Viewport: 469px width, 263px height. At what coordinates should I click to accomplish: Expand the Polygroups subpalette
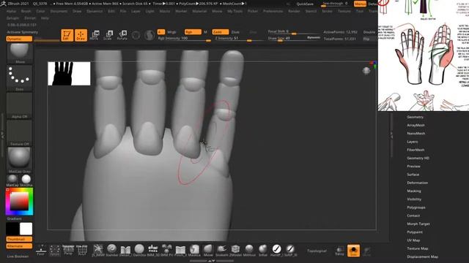416,207
